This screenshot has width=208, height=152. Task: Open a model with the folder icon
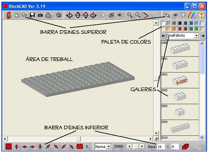[x=24, y=15]
